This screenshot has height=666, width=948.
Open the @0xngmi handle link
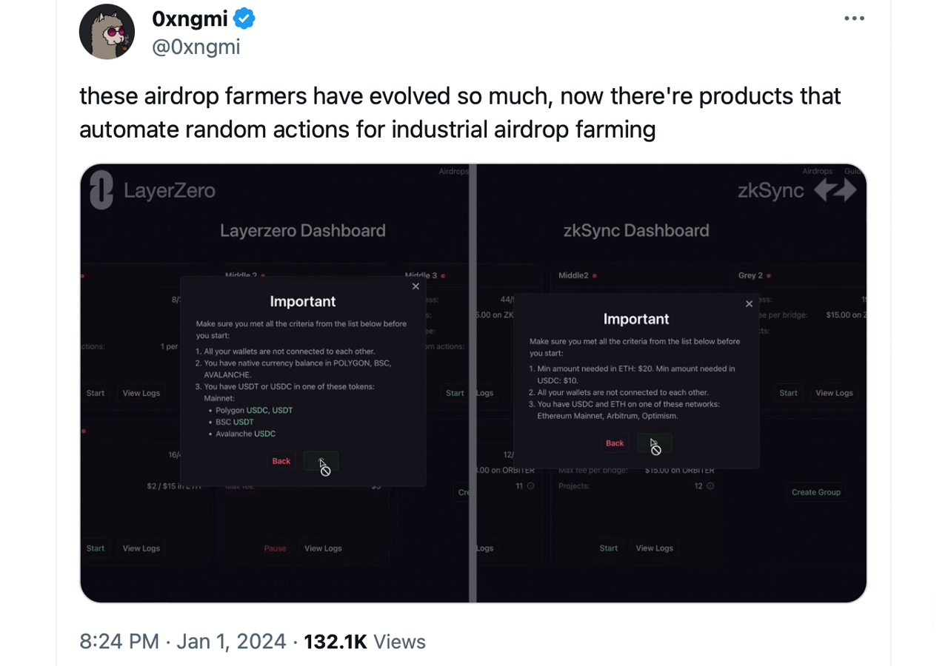pos(196,47)
